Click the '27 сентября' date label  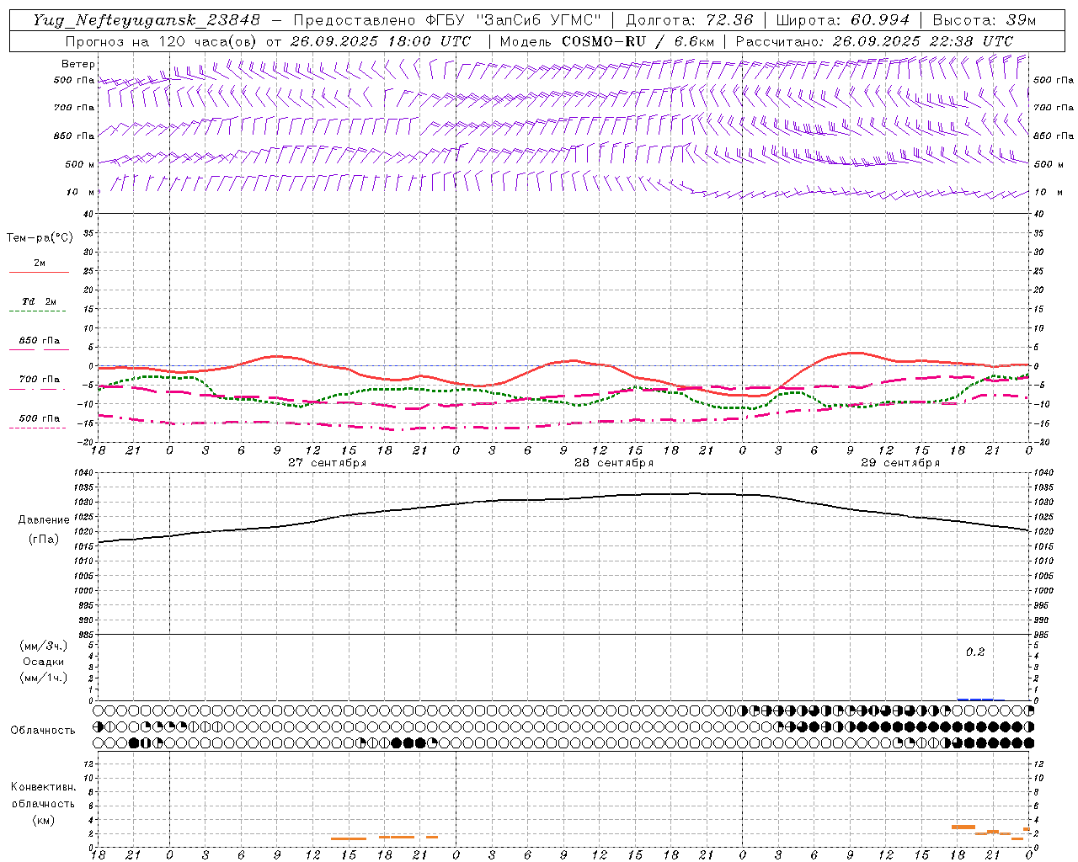[327, 463]
